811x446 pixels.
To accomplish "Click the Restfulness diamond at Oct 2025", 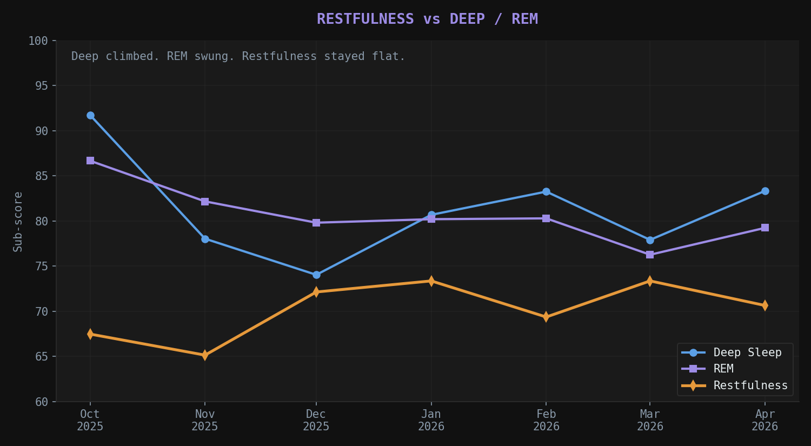I will tap(90, 334).
